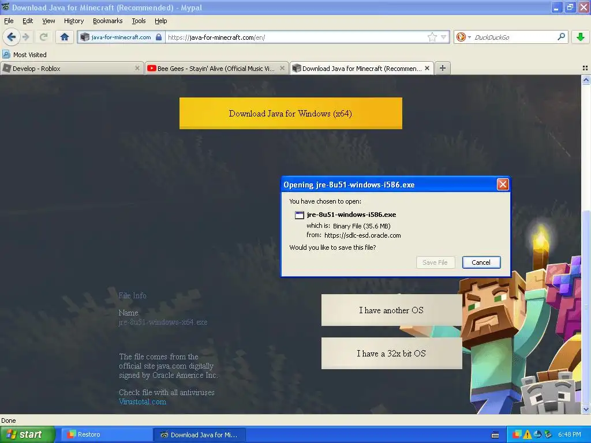Click the vertical scrollbar thumb
This screenshot has width=591, height=443.
coord(586,307)
